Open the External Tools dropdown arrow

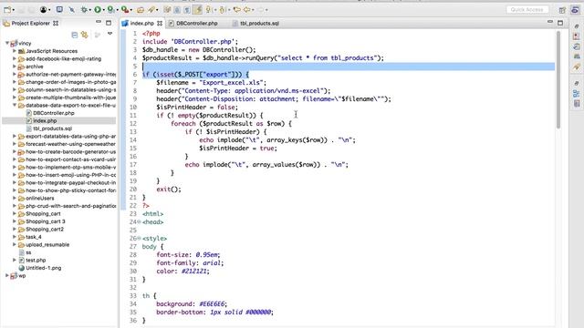131,10
